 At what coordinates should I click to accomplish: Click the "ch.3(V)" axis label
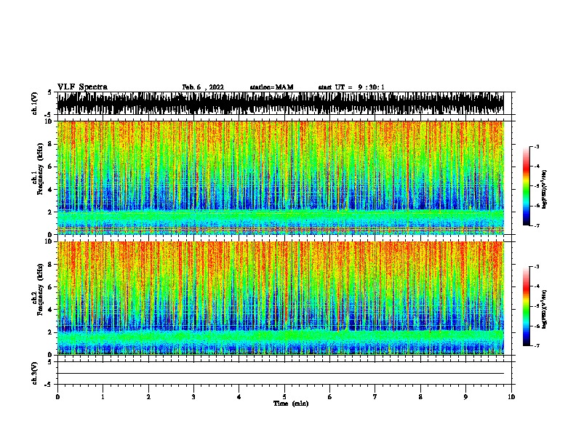35,373
